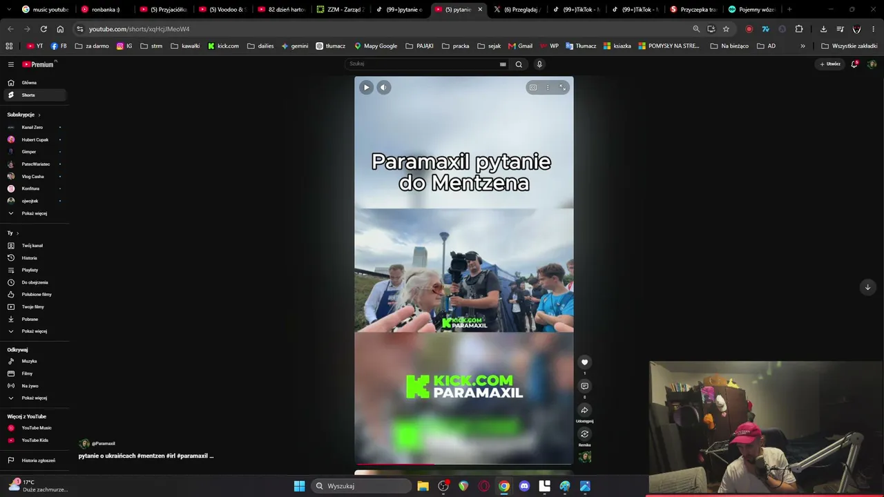
Task: Switch to the Pojemny wózek tab
Action: point(751,10)
